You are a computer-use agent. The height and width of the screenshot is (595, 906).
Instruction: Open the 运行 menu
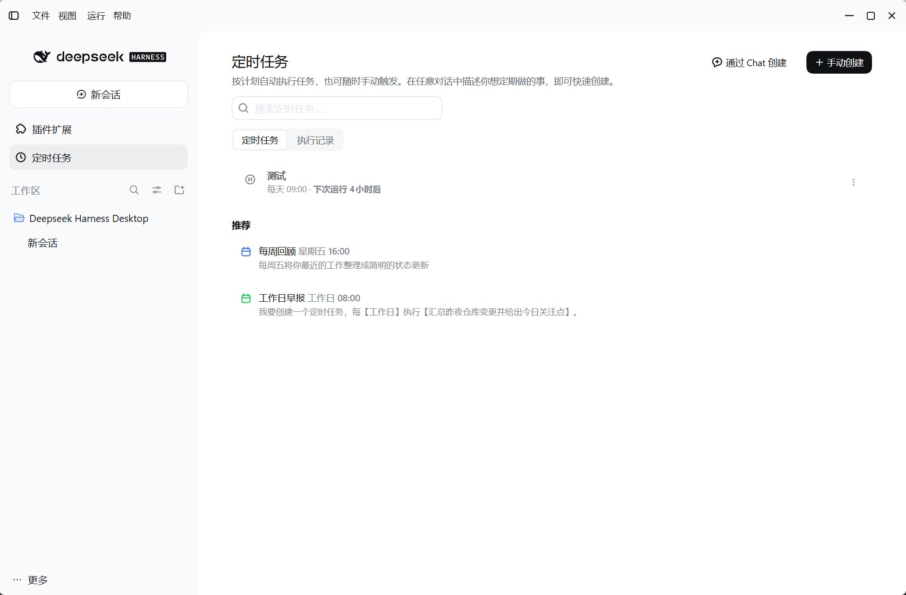click(x=96, y=16)
